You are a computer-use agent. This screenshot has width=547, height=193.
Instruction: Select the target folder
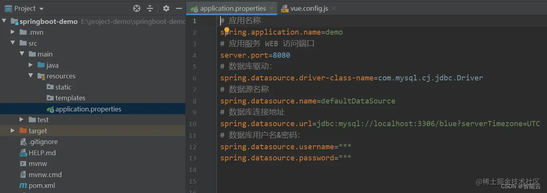pos(38,131)
